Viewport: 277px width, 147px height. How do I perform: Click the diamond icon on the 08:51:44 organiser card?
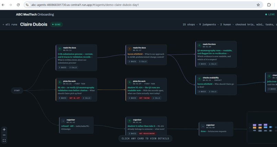tap(130, 121)
